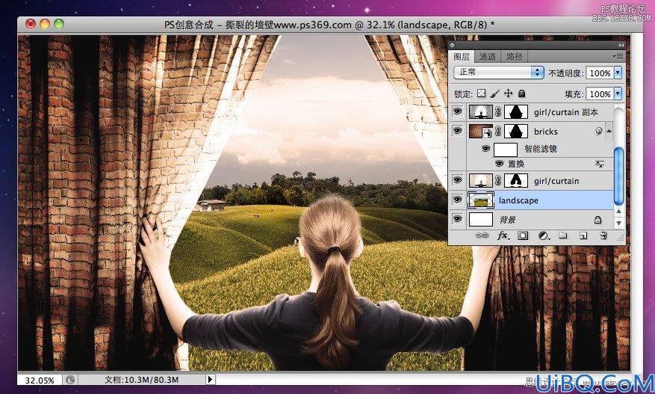Screen dimensions: 655x394
Task: Create a new layer icon
Action: (x=583, y=236)
